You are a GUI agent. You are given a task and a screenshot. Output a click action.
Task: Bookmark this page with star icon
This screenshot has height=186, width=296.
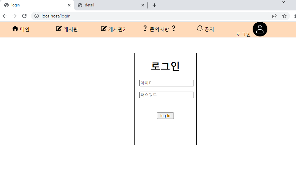coord(284,16)
